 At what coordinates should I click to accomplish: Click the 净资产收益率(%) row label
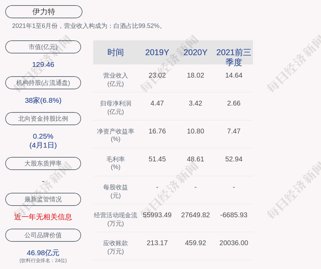116,135
